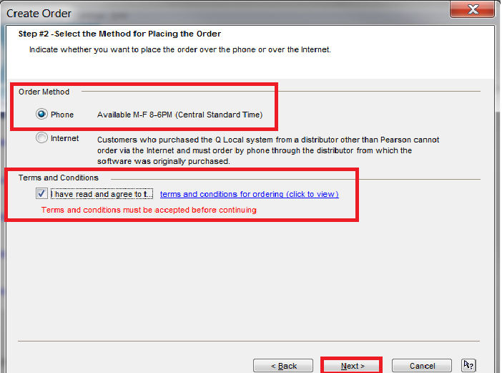Viewport: 502px width, 373px height.
Task: Click the "Indicate whether you want" instruction text
Action: coord(179,49)
